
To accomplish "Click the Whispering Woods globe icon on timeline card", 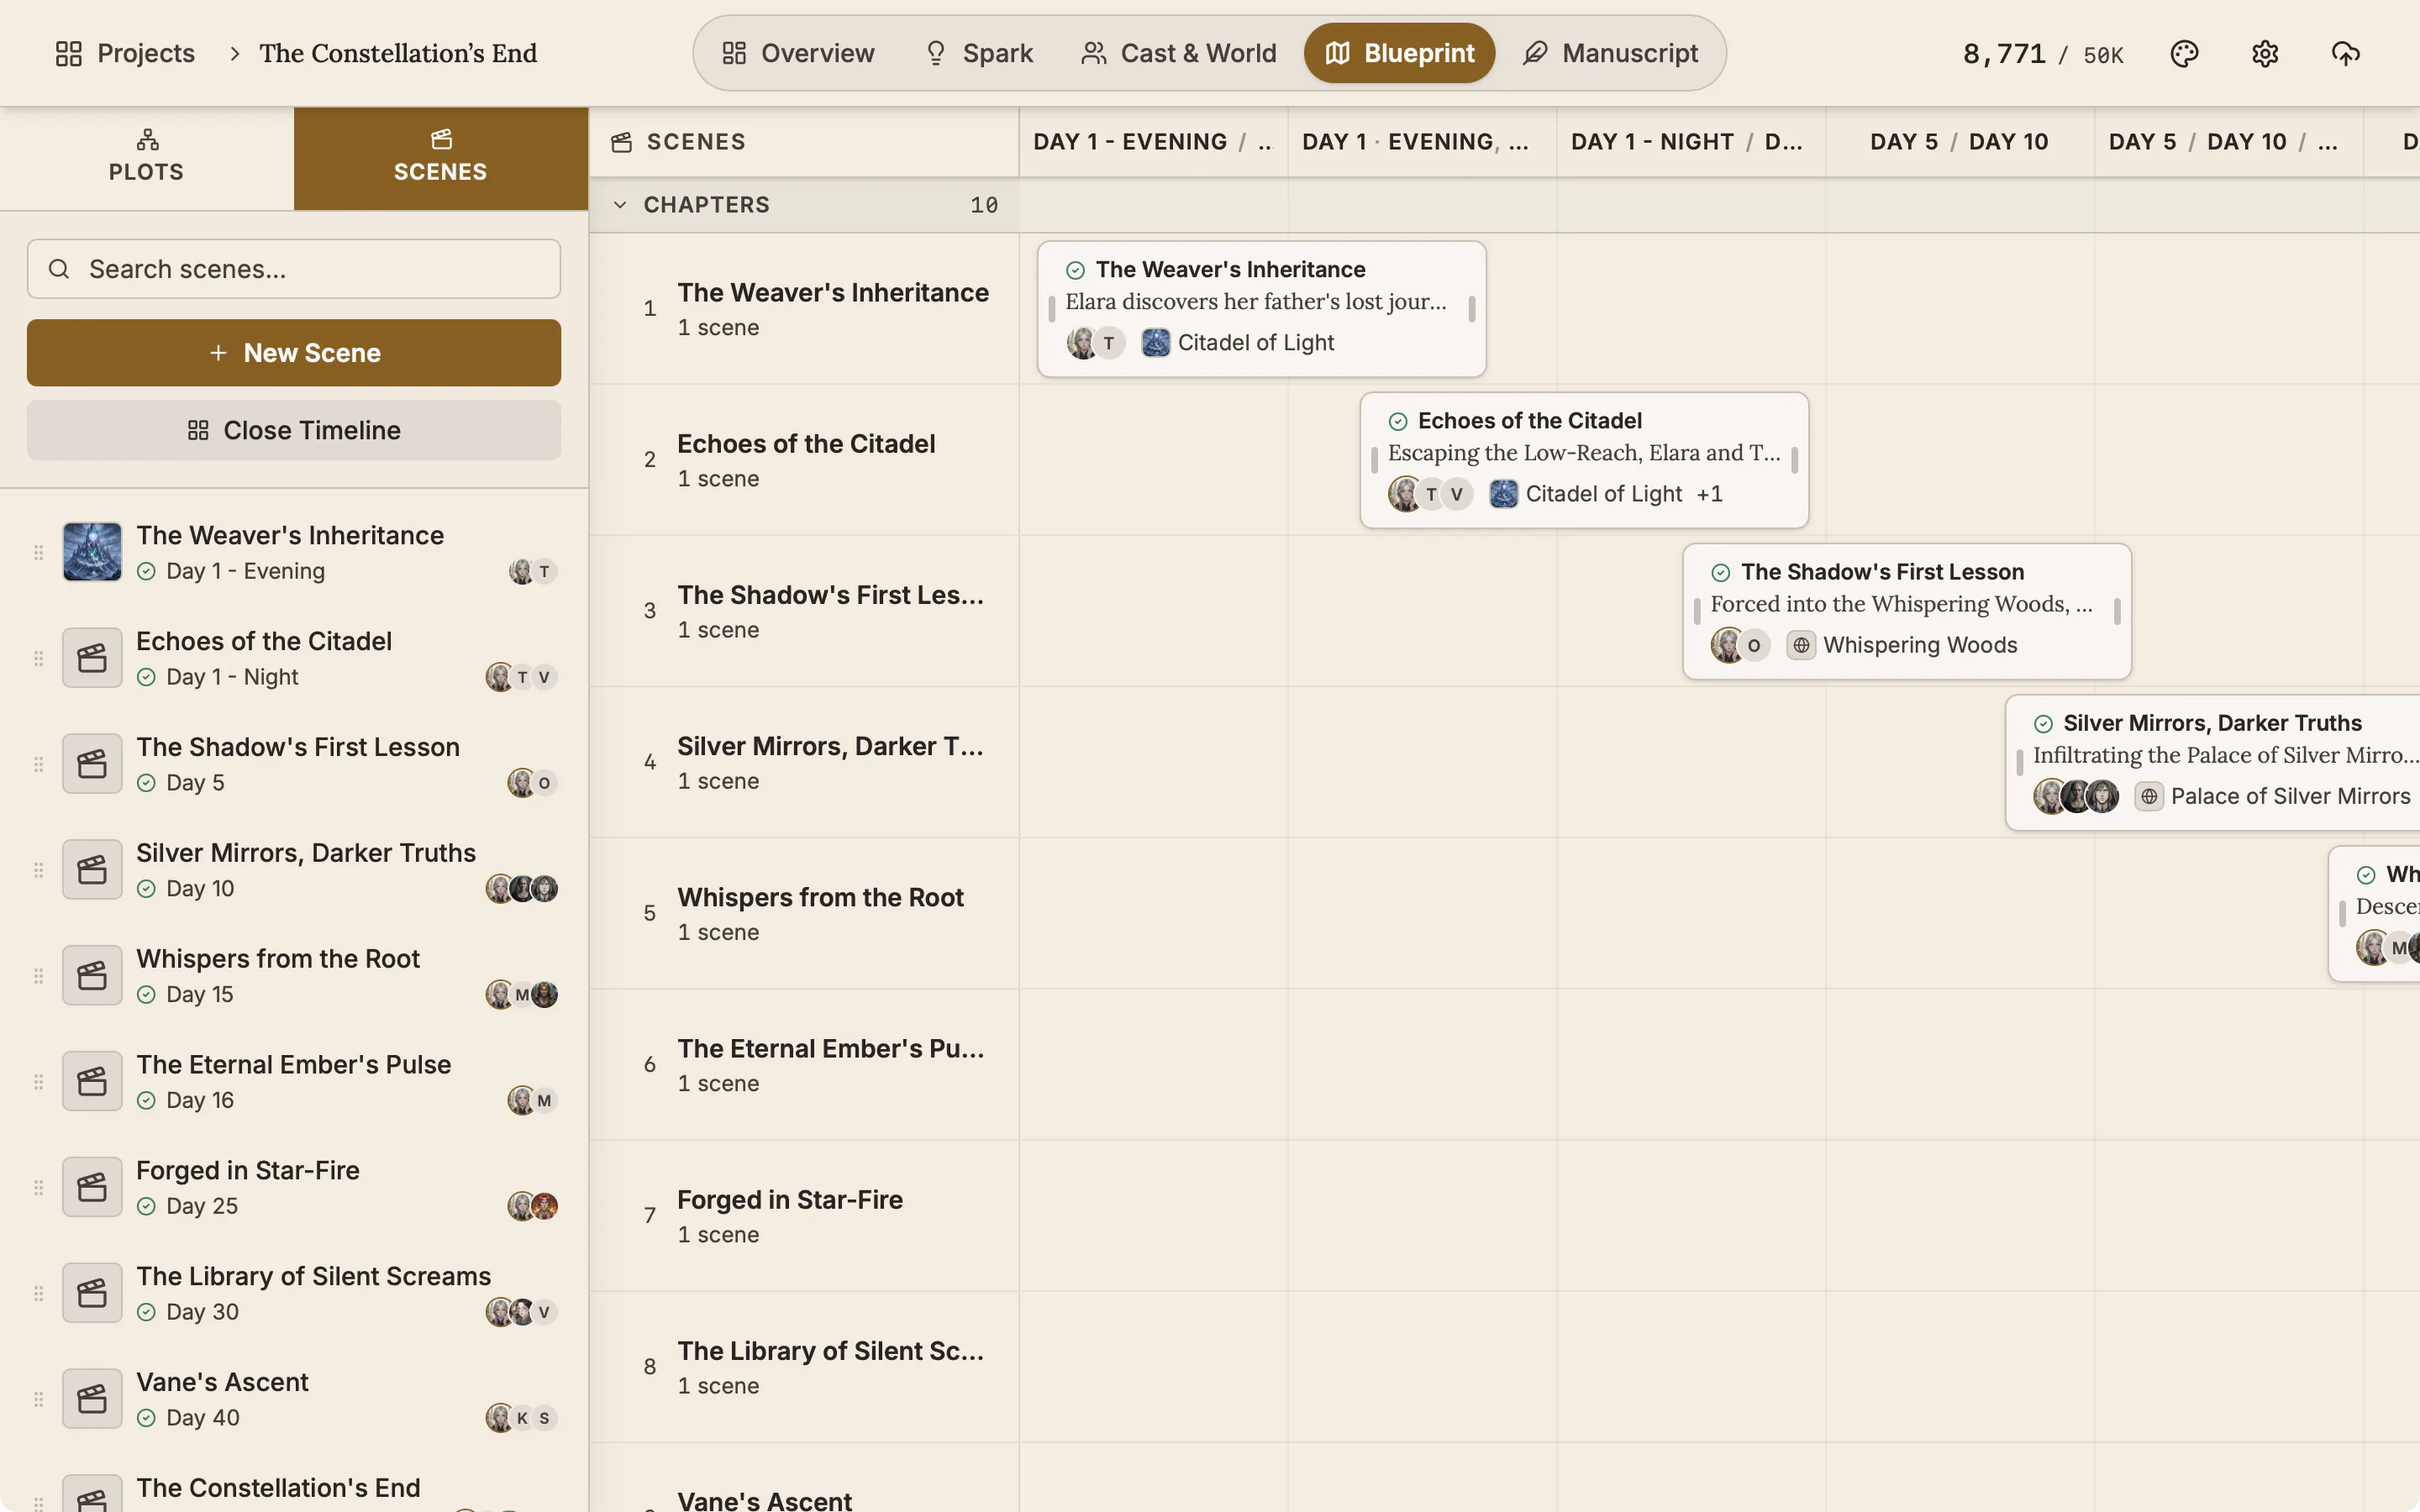I will [1801, 645].
